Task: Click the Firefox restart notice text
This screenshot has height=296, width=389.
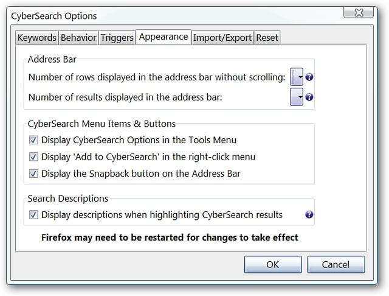Action: [x=170, y=237]
